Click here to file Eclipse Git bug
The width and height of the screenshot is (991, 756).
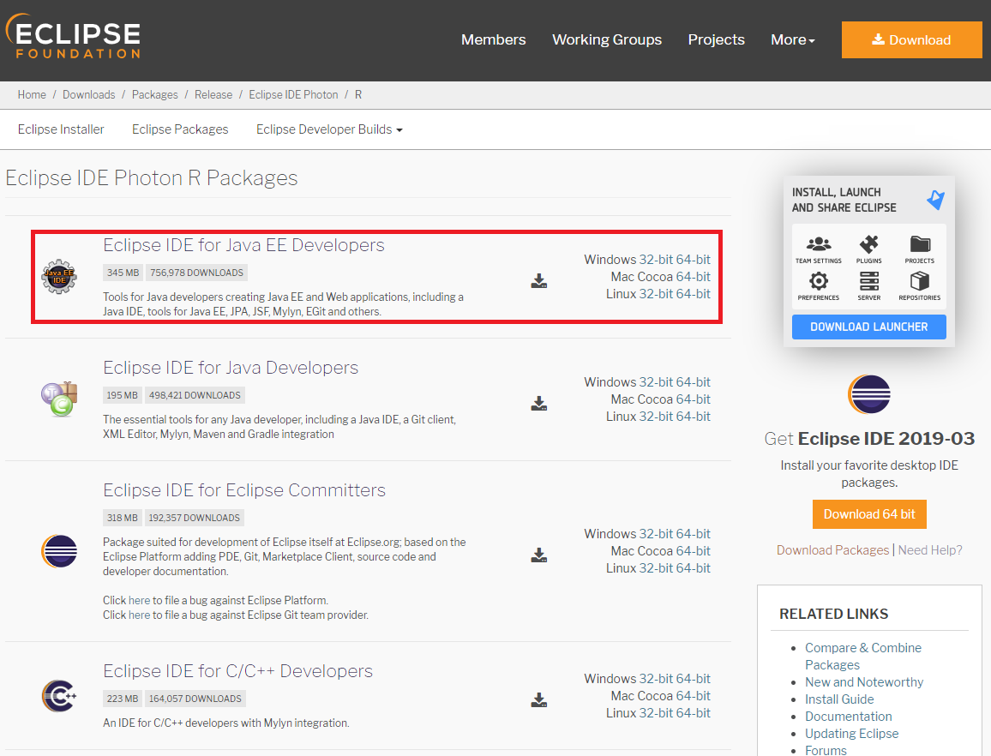point(139,615)
